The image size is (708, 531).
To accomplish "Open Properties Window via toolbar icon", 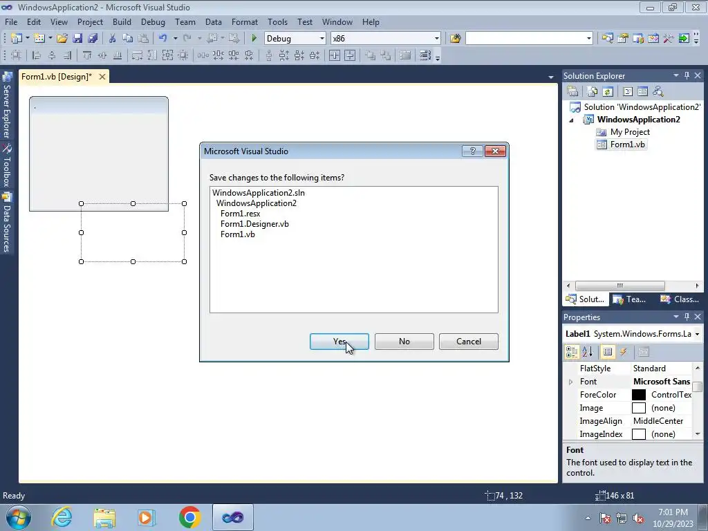I will (x=623, y=39).
